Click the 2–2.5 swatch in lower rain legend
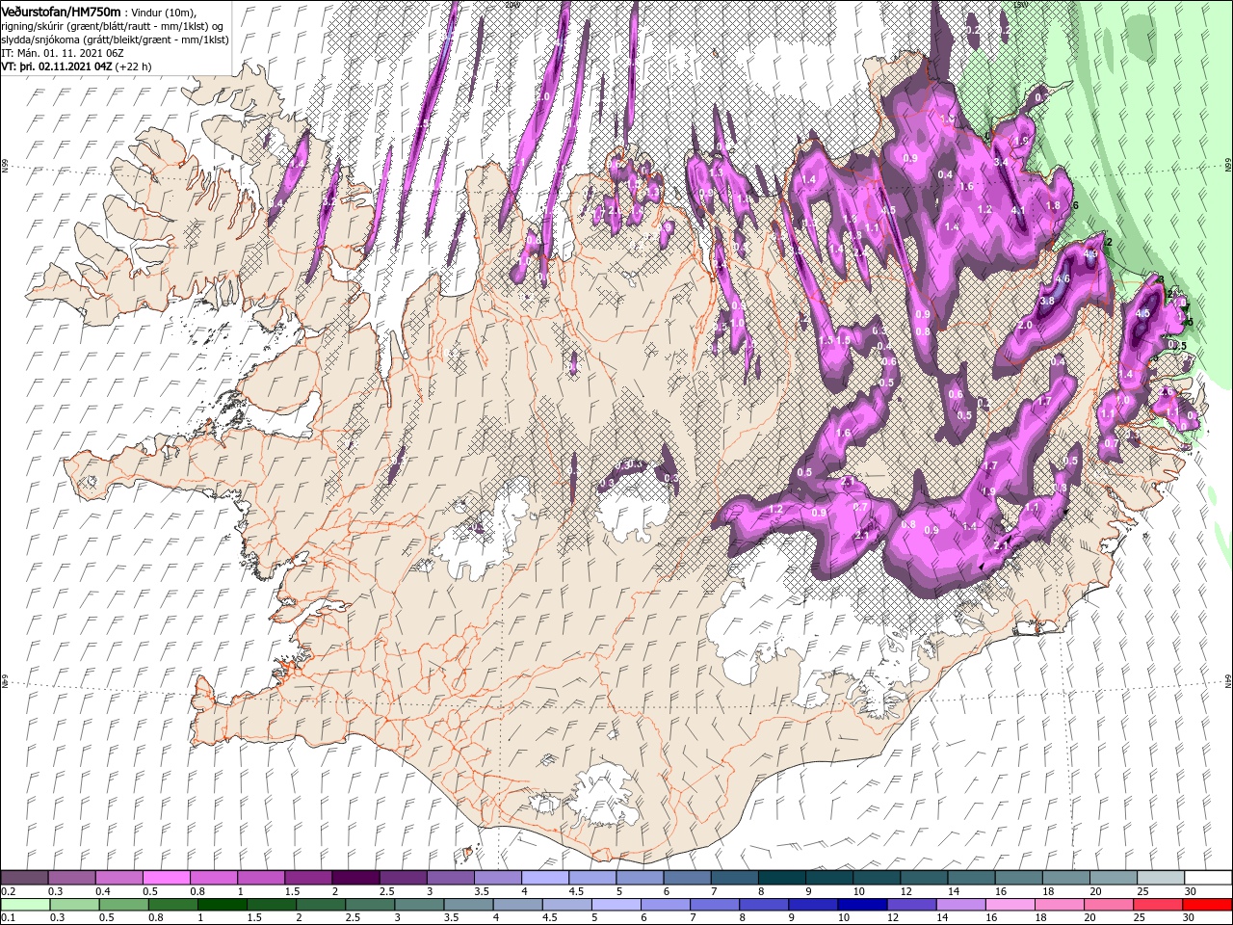 click(x=320, y=905)
